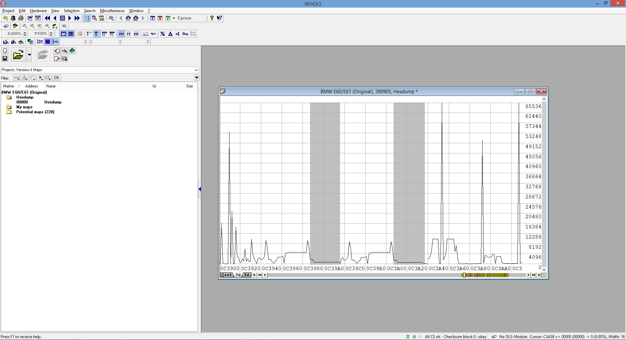The width and height of the screenshot is (626, 340).
Task: Sort list by Name column header
Action: pyautogui.click(x=51, y=86)
